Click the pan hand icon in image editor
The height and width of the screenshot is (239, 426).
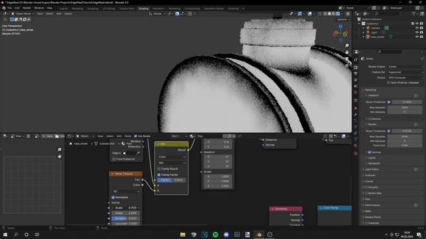click(x=59, y=157)
